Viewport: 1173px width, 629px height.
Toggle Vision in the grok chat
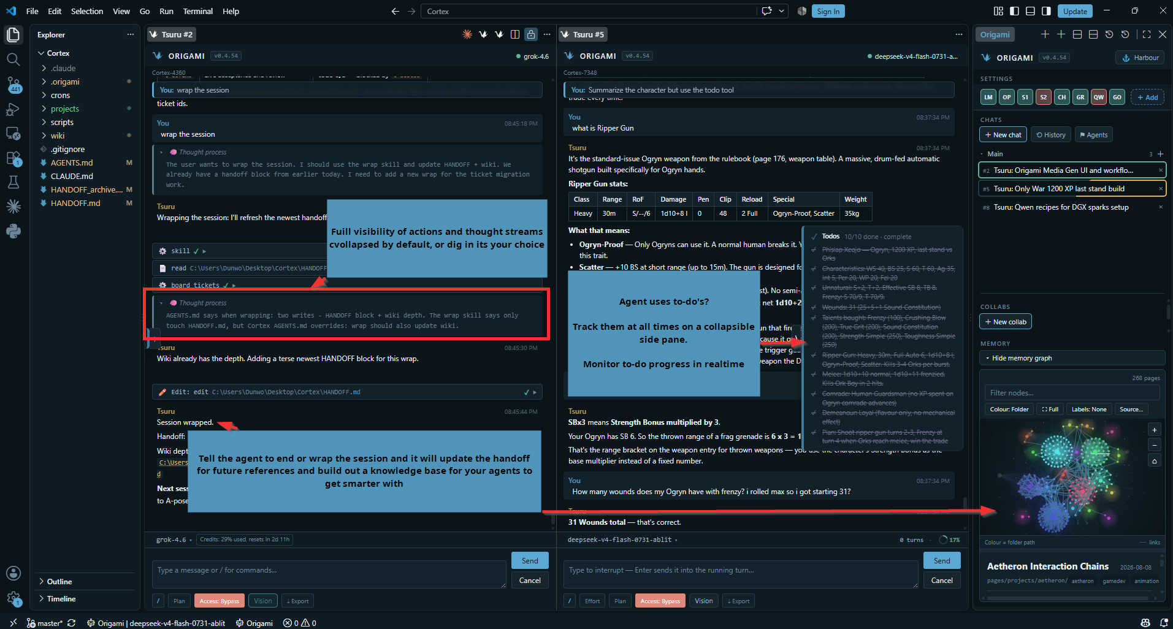click(263, 601)
